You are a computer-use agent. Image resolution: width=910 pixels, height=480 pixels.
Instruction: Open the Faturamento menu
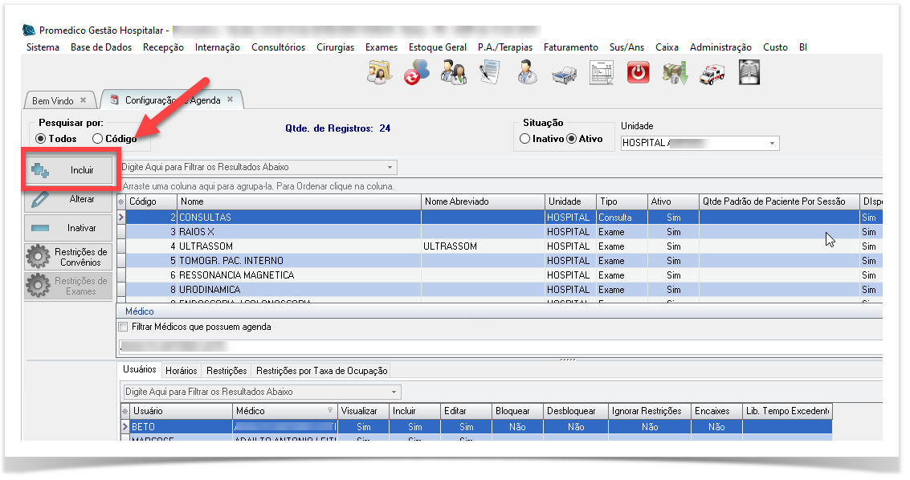pos(570,47)
